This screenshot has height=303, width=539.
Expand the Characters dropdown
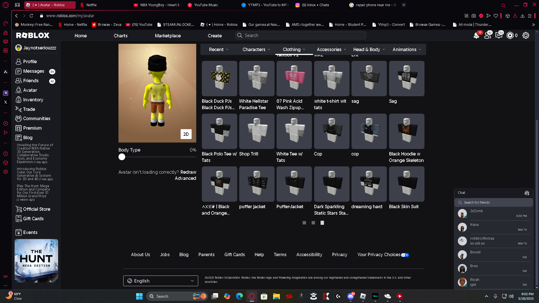(256, 49)
